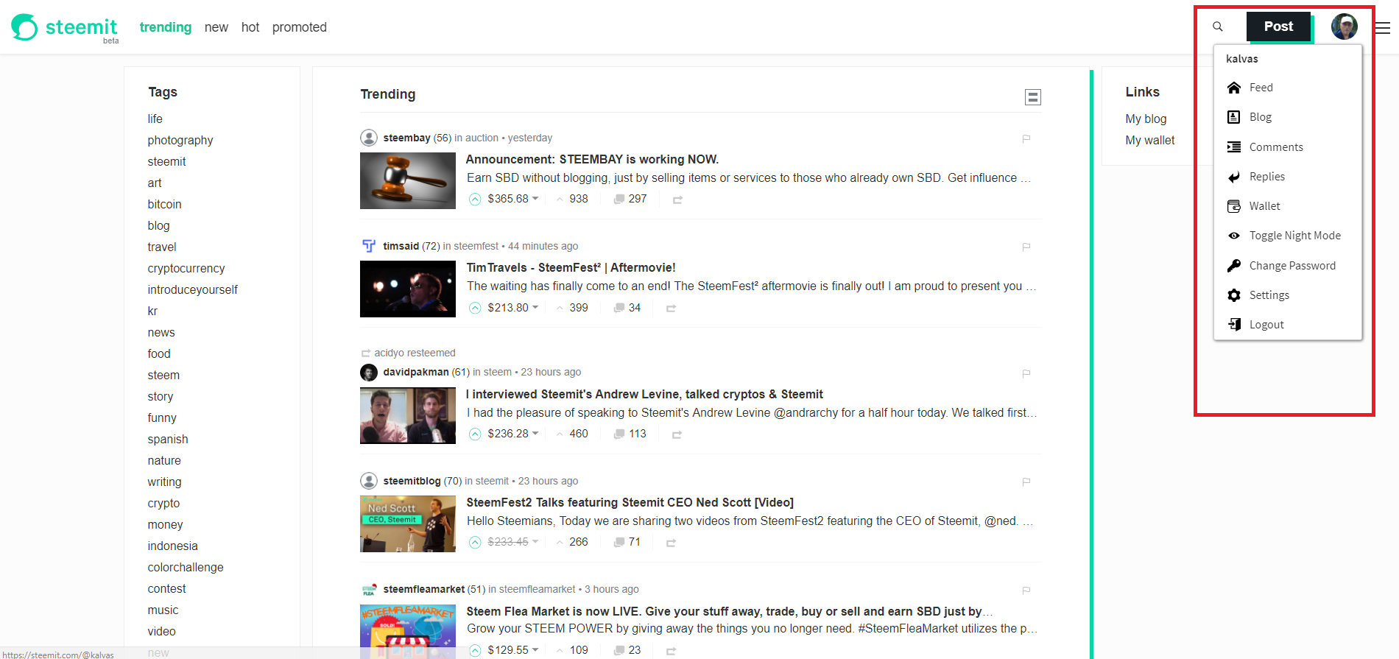Flag the davidpakman post

pyautogui.click(x=1026, y=373)
